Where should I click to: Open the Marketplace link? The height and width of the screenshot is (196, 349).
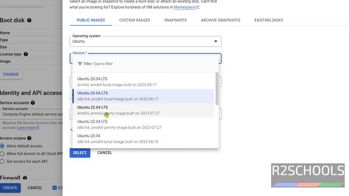[x=184, y=7]
